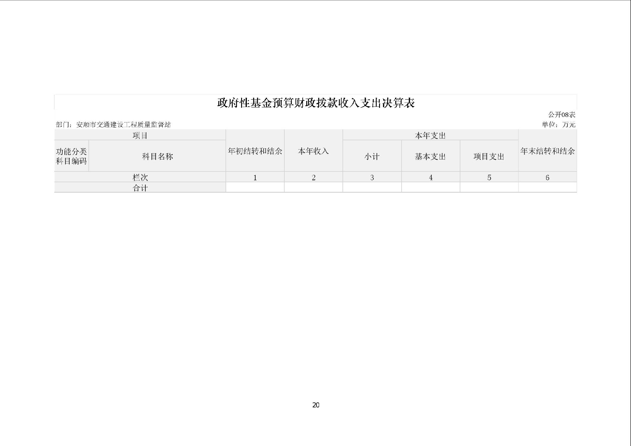This screenshot has width=631, height=446.
Task: Click column number 5 in 栏次 row
Action: (x=489, y=177)
